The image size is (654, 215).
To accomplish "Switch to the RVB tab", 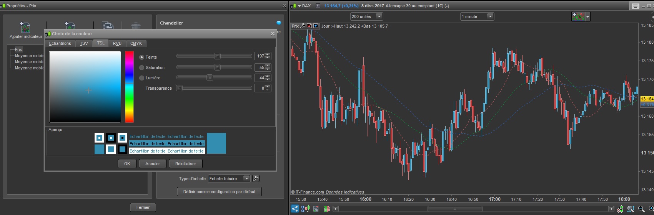I will coord(117,43).
